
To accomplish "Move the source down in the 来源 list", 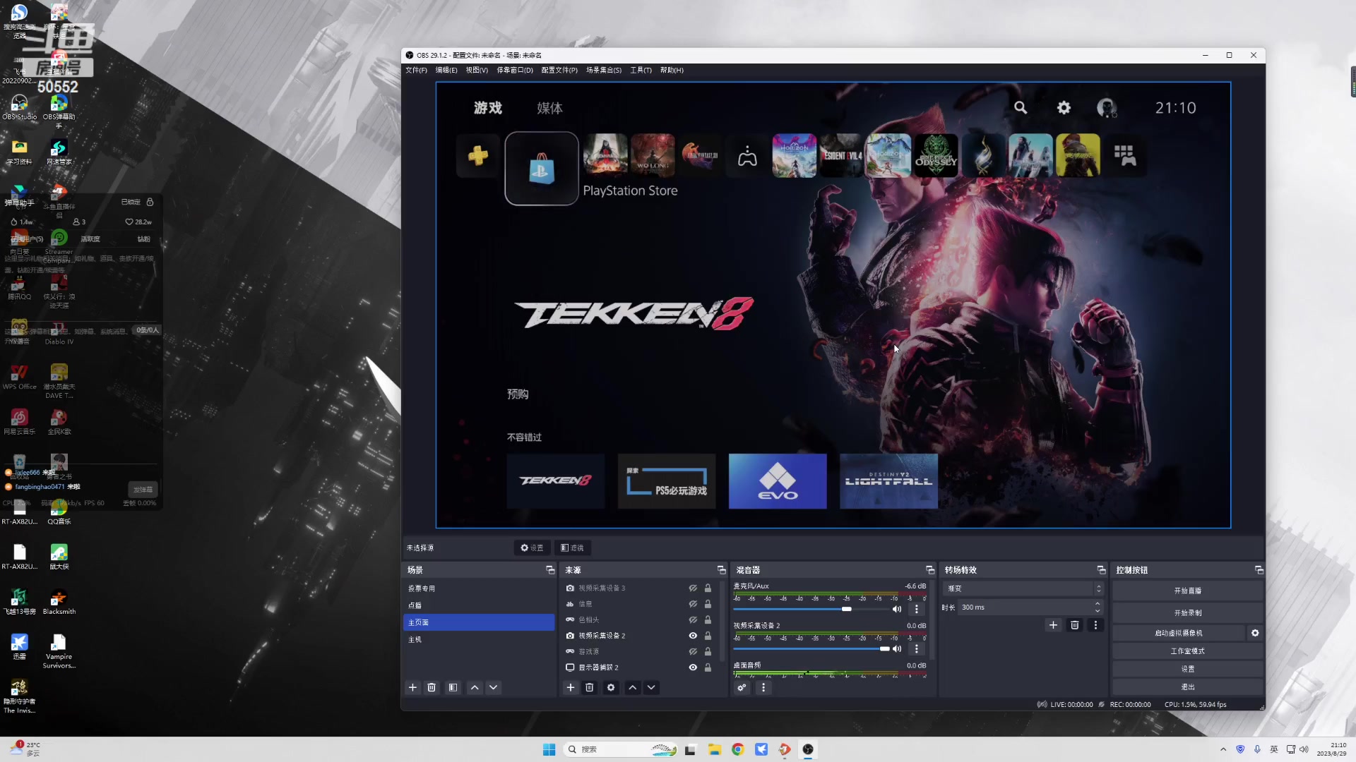I will (651, 687).
